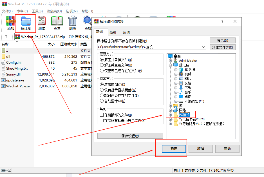The image size is (264, 177).
Task: Click the 新建文件夹 button
Action: [x=223, y=47]
